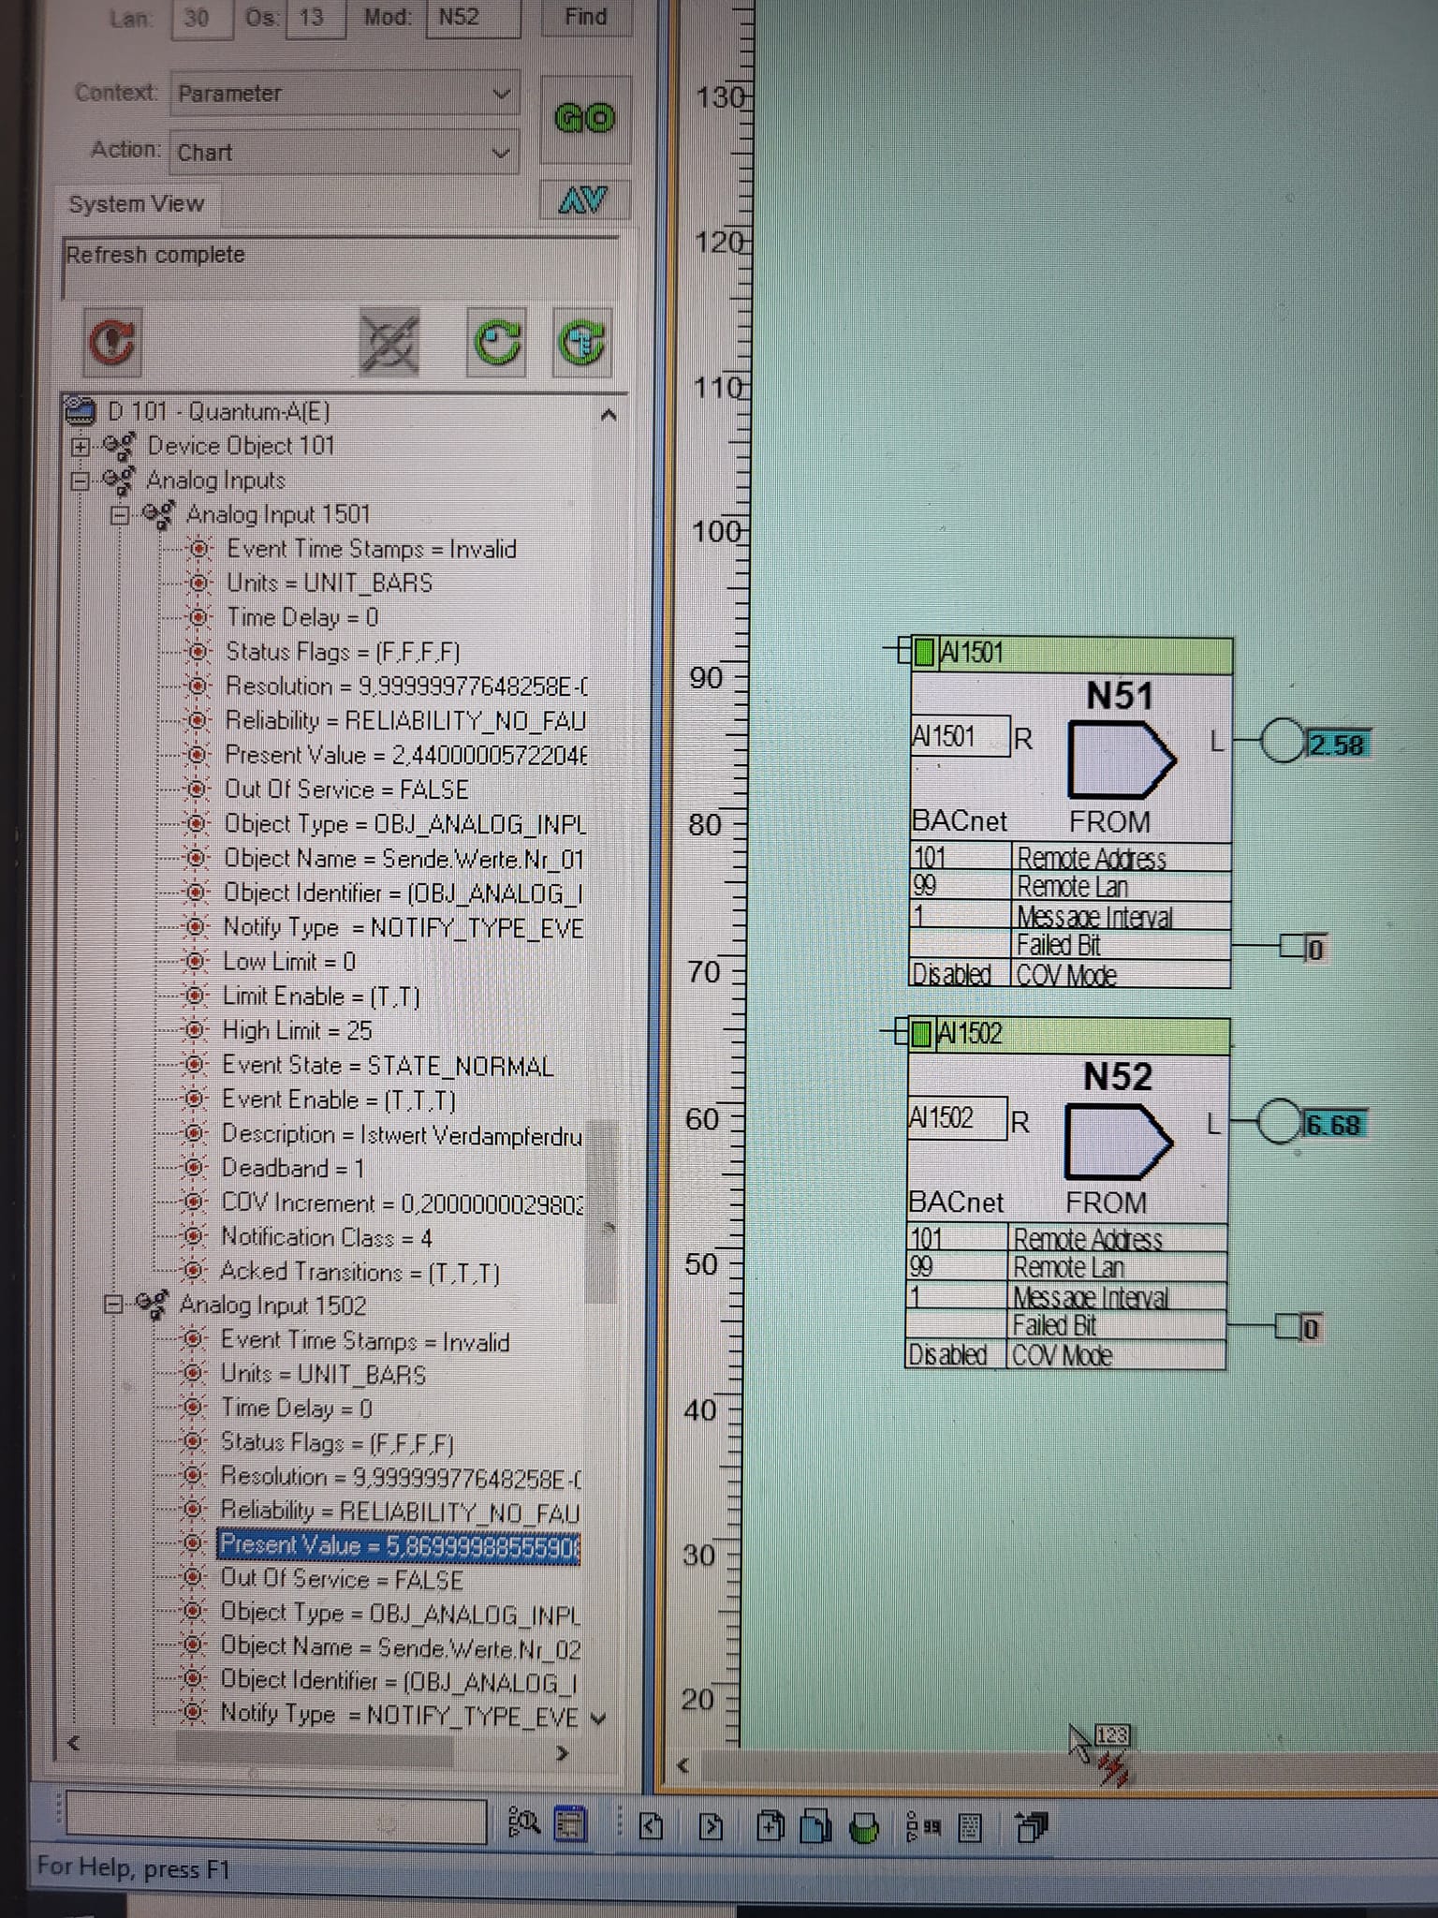Open the Context dropdown showing Parameter
1438x1918 pixels.
point(345,94)
